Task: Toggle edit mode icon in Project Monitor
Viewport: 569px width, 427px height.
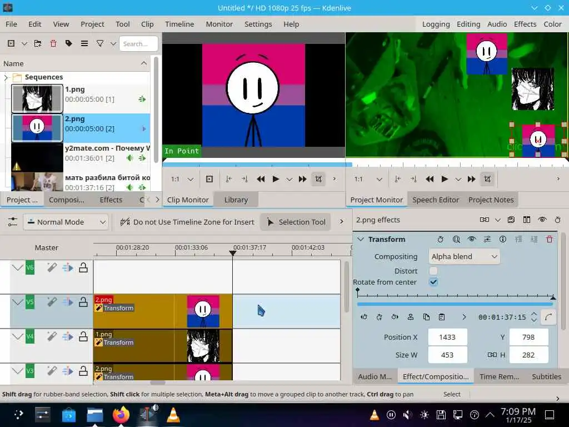Action: point(487,179)
